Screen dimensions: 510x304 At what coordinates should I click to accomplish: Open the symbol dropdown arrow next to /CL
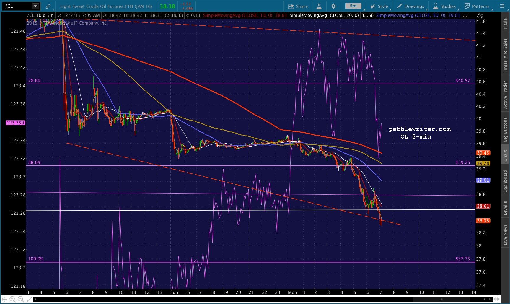click(35, 6)
